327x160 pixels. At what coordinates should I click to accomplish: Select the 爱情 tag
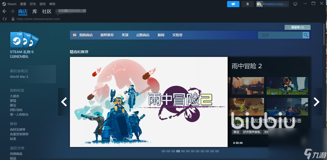pyautogui.click(x=13, y=101)
